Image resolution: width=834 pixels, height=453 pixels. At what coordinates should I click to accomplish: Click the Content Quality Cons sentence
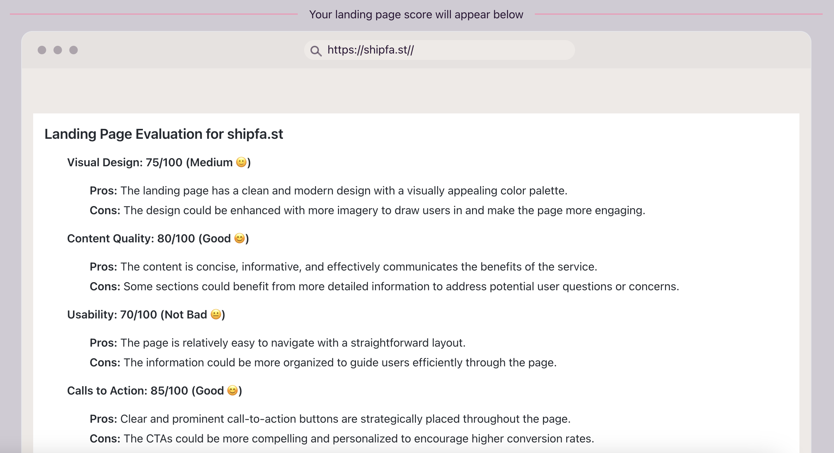(384, 286)
